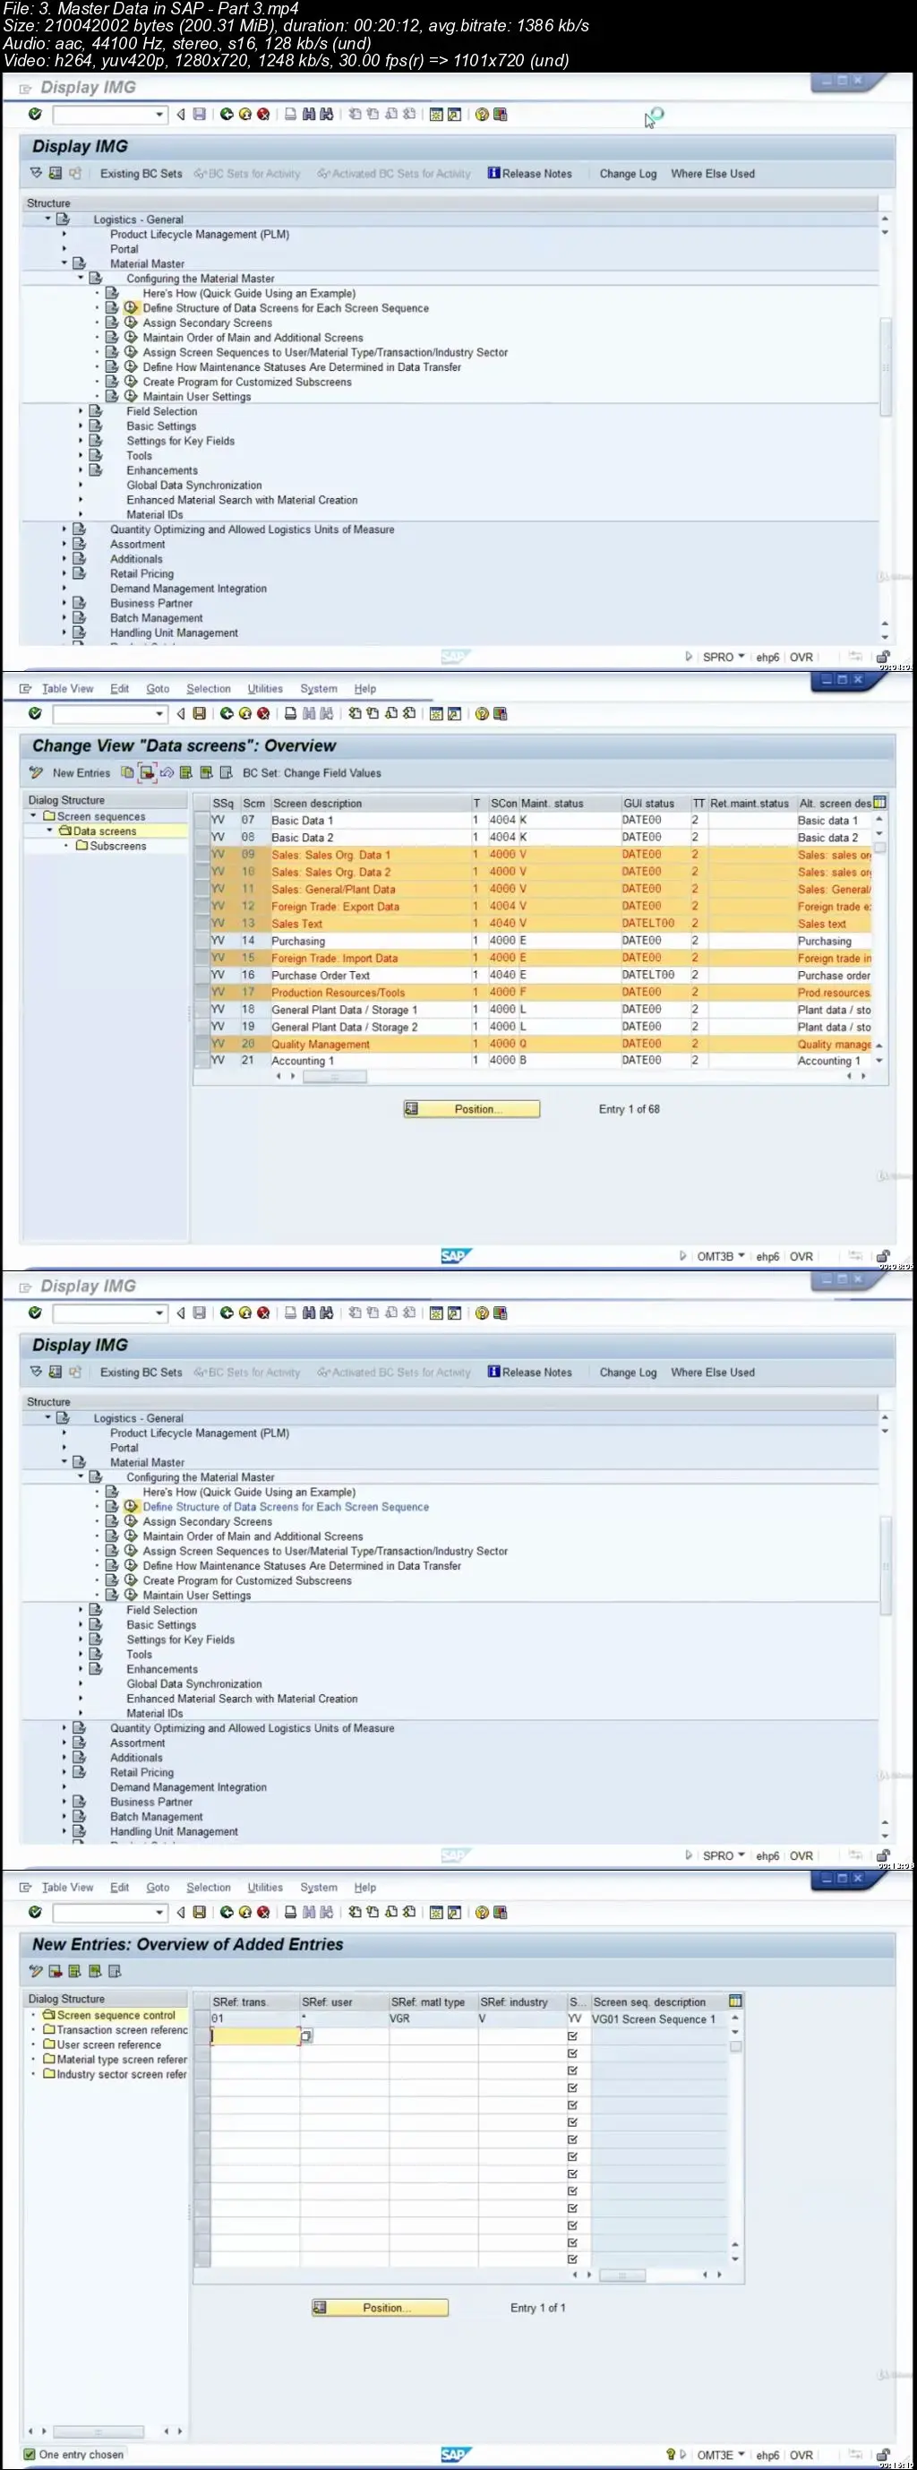Image resolution: width=917 pixels, height=2470 pixels.
Task: Click Help question mark in Change View toolbar
Action: 482,713
